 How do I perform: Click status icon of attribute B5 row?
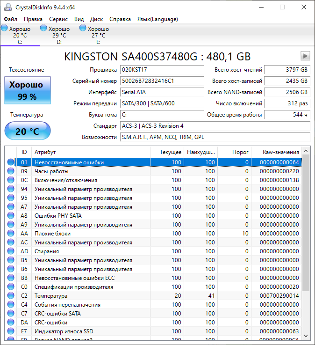[11, 260]
